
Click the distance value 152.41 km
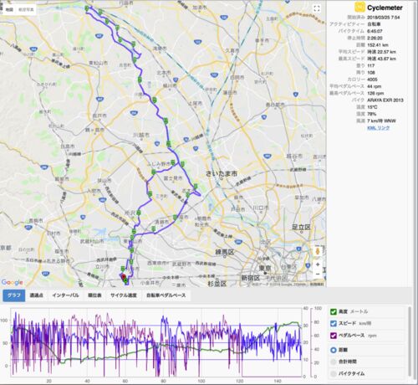point(378,45)
